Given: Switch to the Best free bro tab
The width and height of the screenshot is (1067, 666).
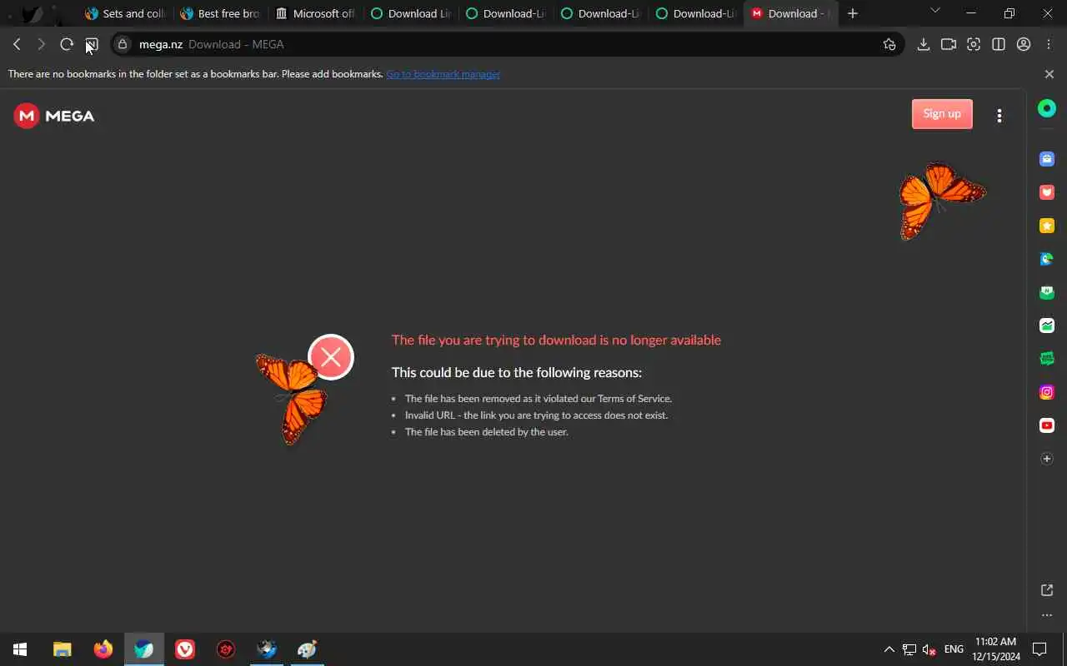Looking at the screenshot, I should (221, 13).
